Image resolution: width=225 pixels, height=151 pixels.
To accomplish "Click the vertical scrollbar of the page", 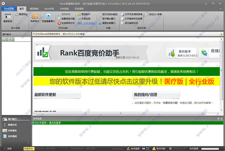I will [x=221, y=70].
